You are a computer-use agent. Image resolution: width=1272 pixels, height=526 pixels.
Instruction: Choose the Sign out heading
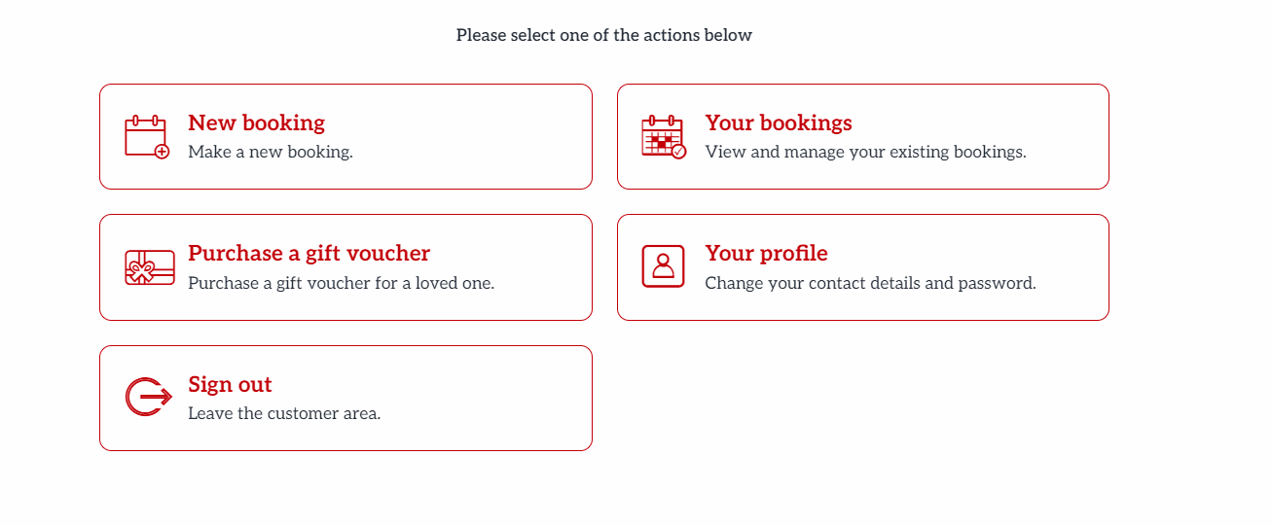[230, 384]
